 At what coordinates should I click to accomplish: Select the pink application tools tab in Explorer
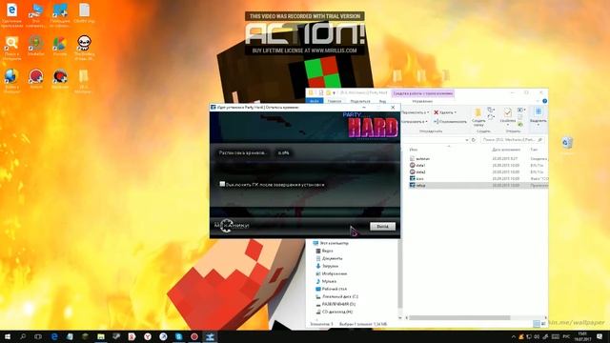click(422, 93)
